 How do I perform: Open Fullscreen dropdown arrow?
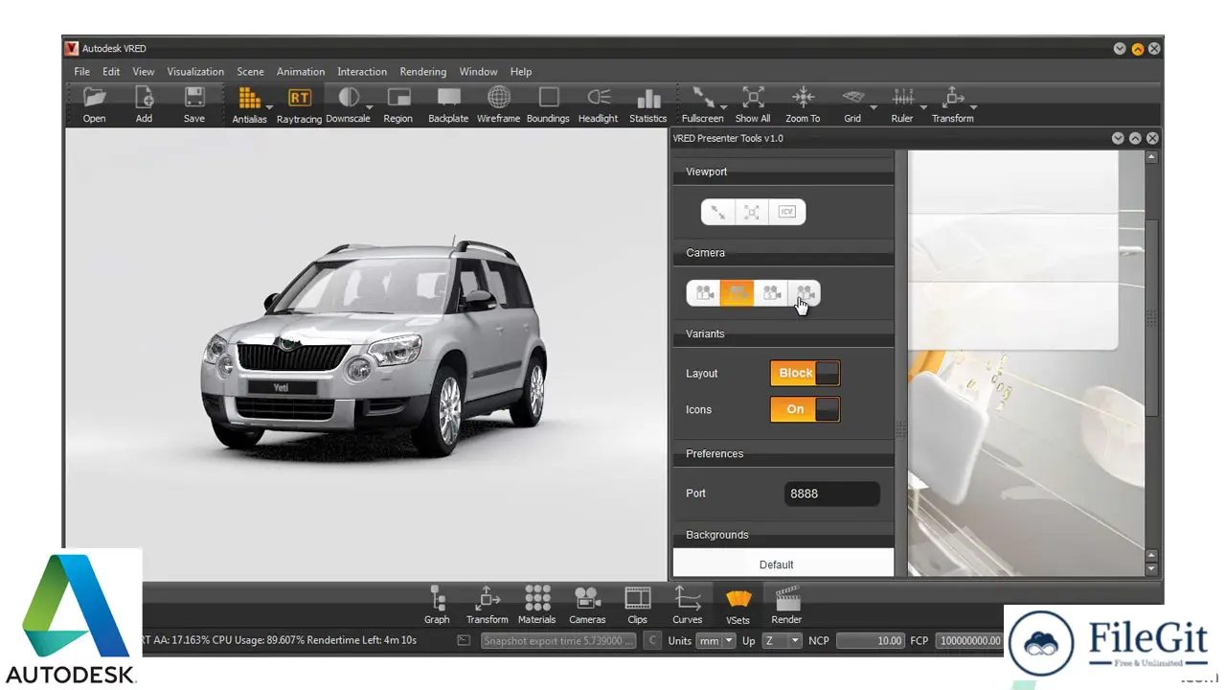(x=724, y=107)
